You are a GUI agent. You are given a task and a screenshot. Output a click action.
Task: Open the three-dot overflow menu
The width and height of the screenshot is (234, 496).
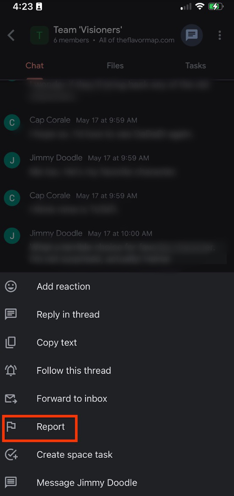(x=220, y=35)
